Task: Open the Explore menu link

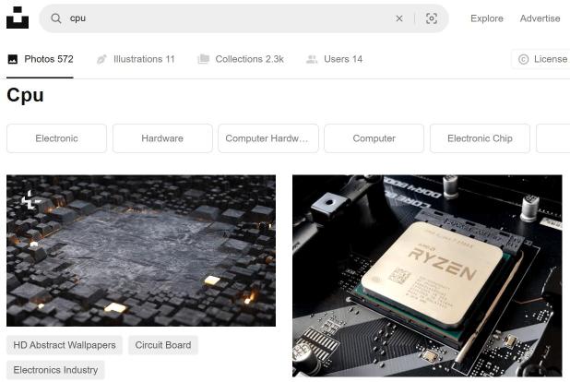Action: (x=486, y=18)
